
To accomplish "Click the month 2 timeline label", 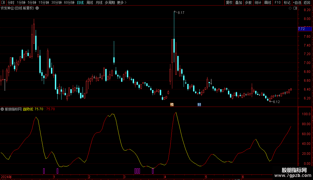I will pyautogui.click(x=89, y=177).
